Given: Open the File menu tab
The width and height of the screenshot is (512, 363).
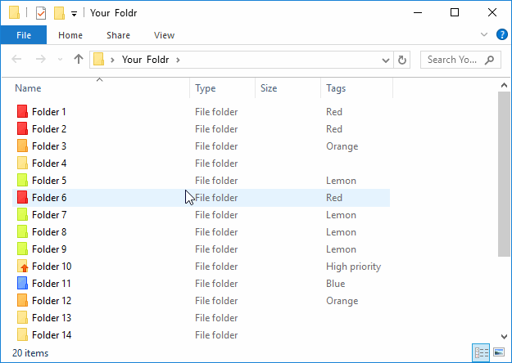Looking at the screenshot, I should [x=24, y=35].
